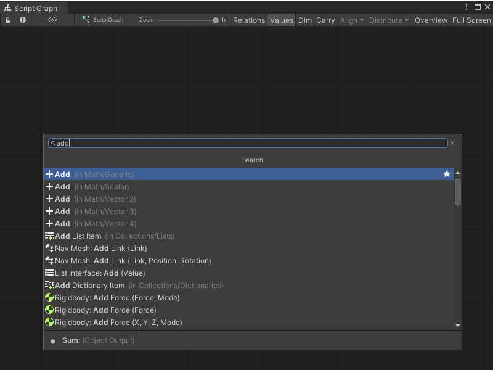Screen dimensions: 493x370
Task: Open the Align dropdown
Action: [351, 20]
